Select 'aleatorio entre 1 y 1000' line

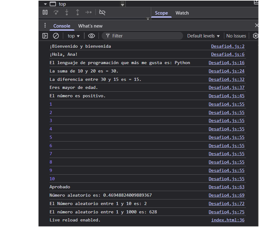tap(103, 212)
